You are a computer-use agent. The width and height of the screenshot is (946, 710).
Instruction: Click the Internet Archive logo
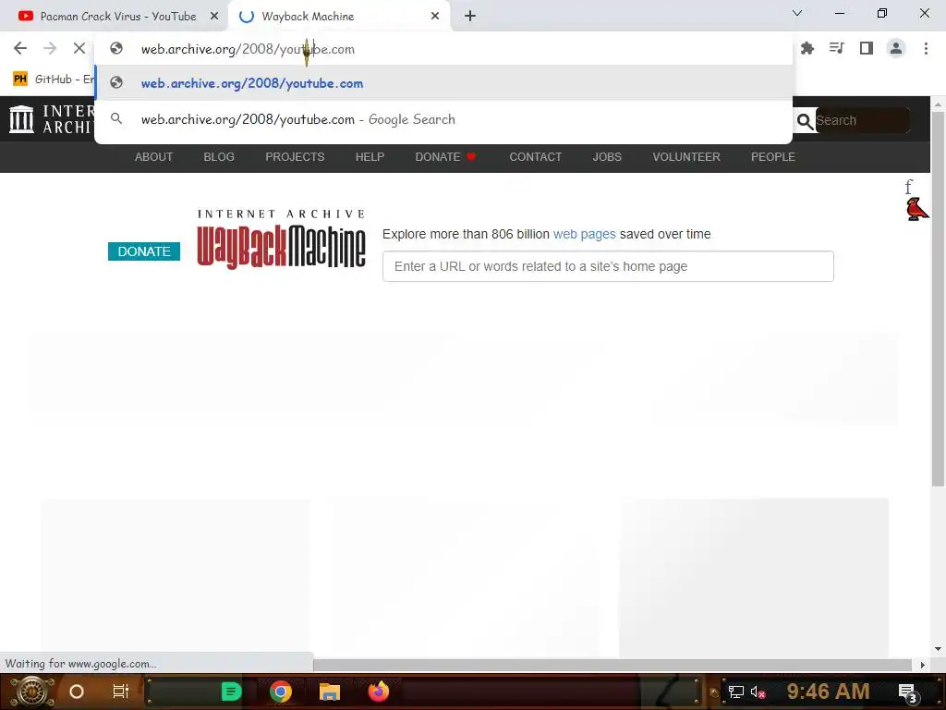click(x=52, y=119)
